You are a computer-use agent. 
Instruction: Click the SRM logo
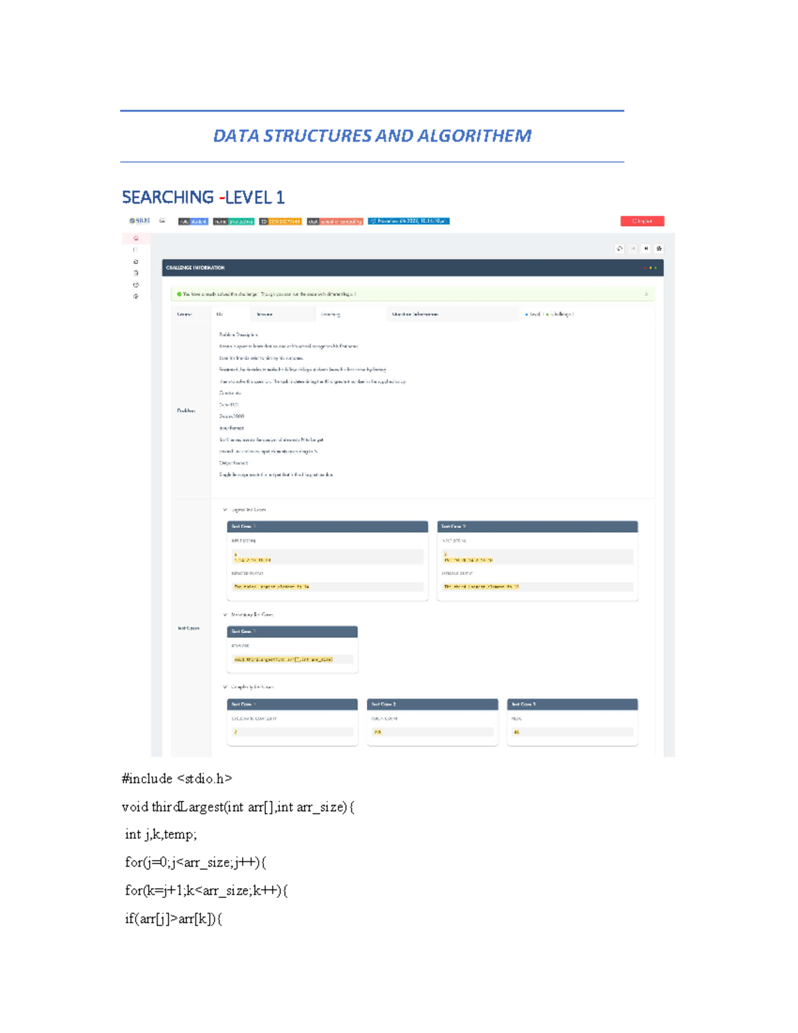[140, 221]
